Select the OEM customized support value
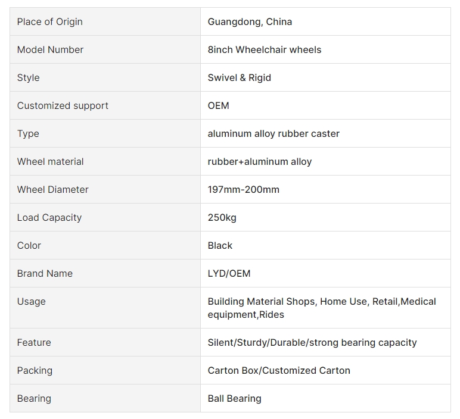Image resolution: width=460 pixels, height=419 pixels. tap(218, 105)
